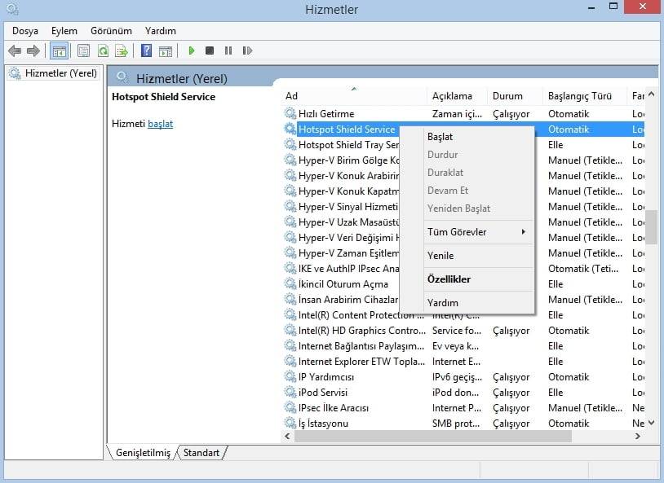Open the Yardım menu in the menu bar
Viewport: 664px width, 483px height.
click(x=161, y=31)
